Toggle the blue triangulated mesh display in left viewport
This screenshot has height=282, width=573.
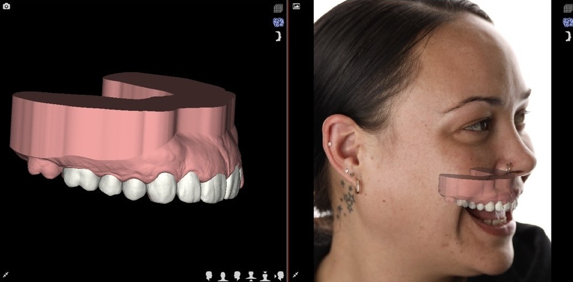[x=278, y=22]
